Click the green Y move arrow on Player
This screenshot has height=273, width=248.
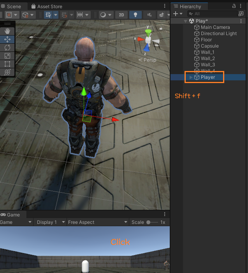tap(84, 91)
